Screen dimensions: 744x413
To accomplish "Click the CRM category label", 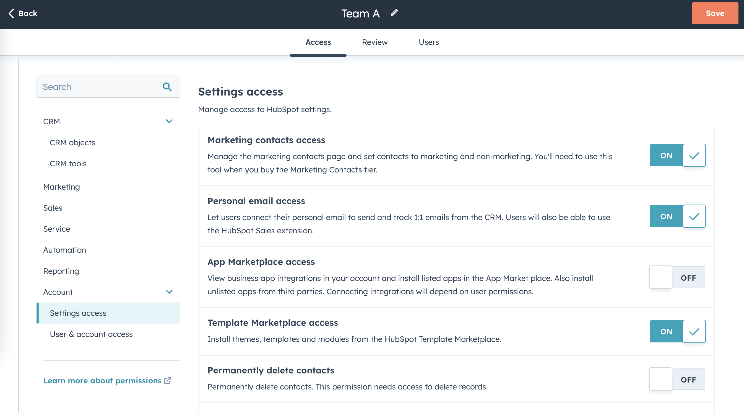I will tap(52, 122).
